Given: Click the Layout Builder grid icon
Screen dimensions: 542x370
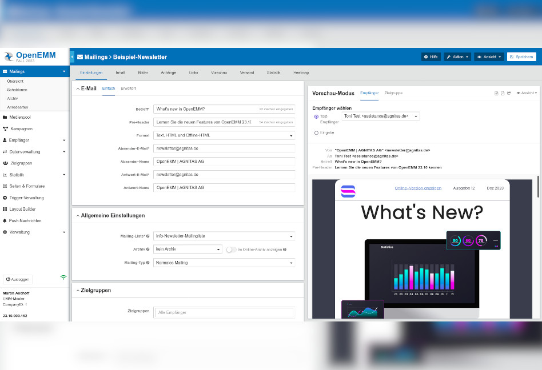Looking at the screenshot, I should coord(5,209).
